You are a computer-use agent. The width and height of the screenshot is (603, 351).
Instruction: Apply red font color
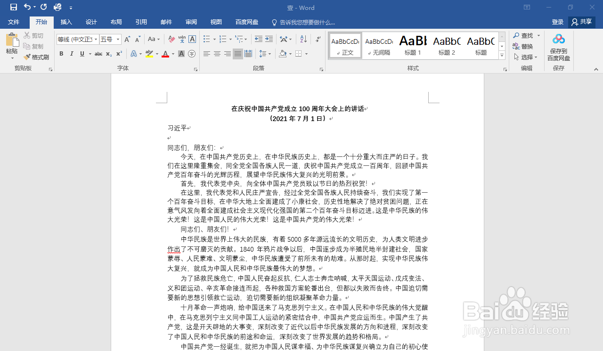click(165, 54)
